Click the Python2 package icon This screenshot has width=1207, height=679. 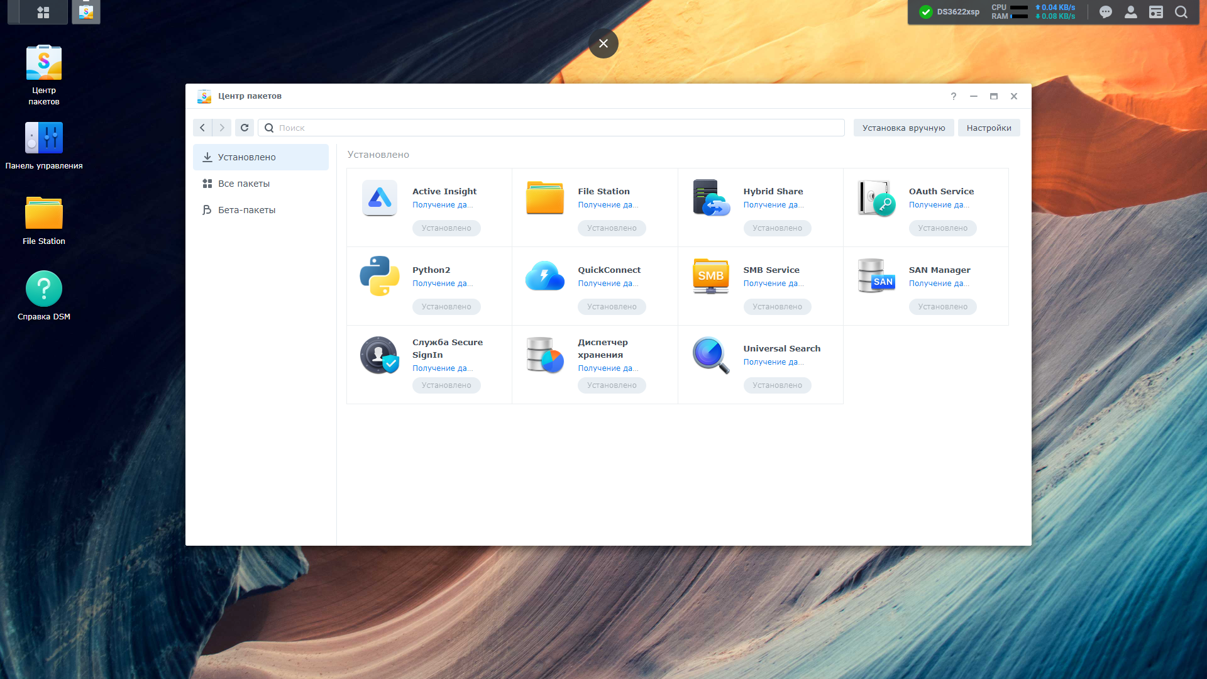click(x=380, y=276)
